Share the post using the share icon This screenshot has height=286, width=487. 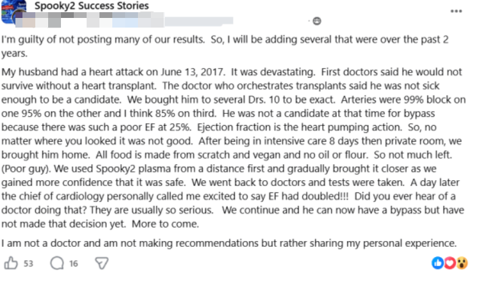pos(101,264)
